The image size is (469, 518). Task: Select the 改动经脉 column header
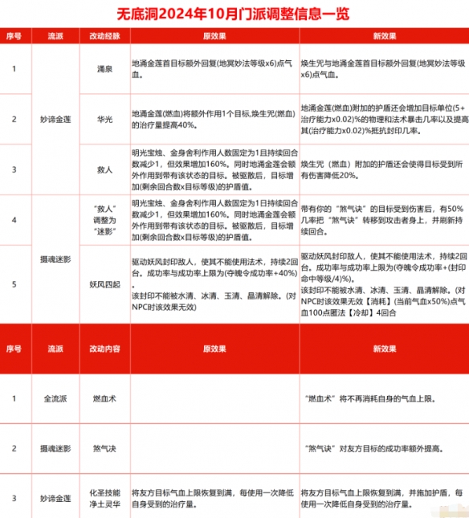click(x=104, y=36)
